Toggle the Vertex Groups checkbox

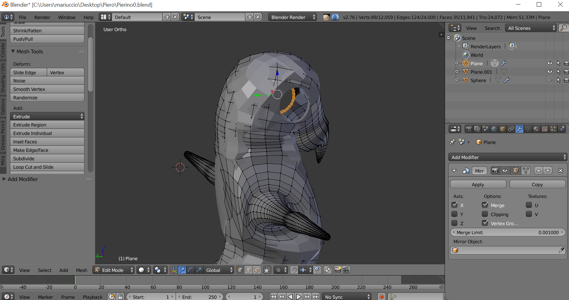pyautogui.click(x=485, y=223)
